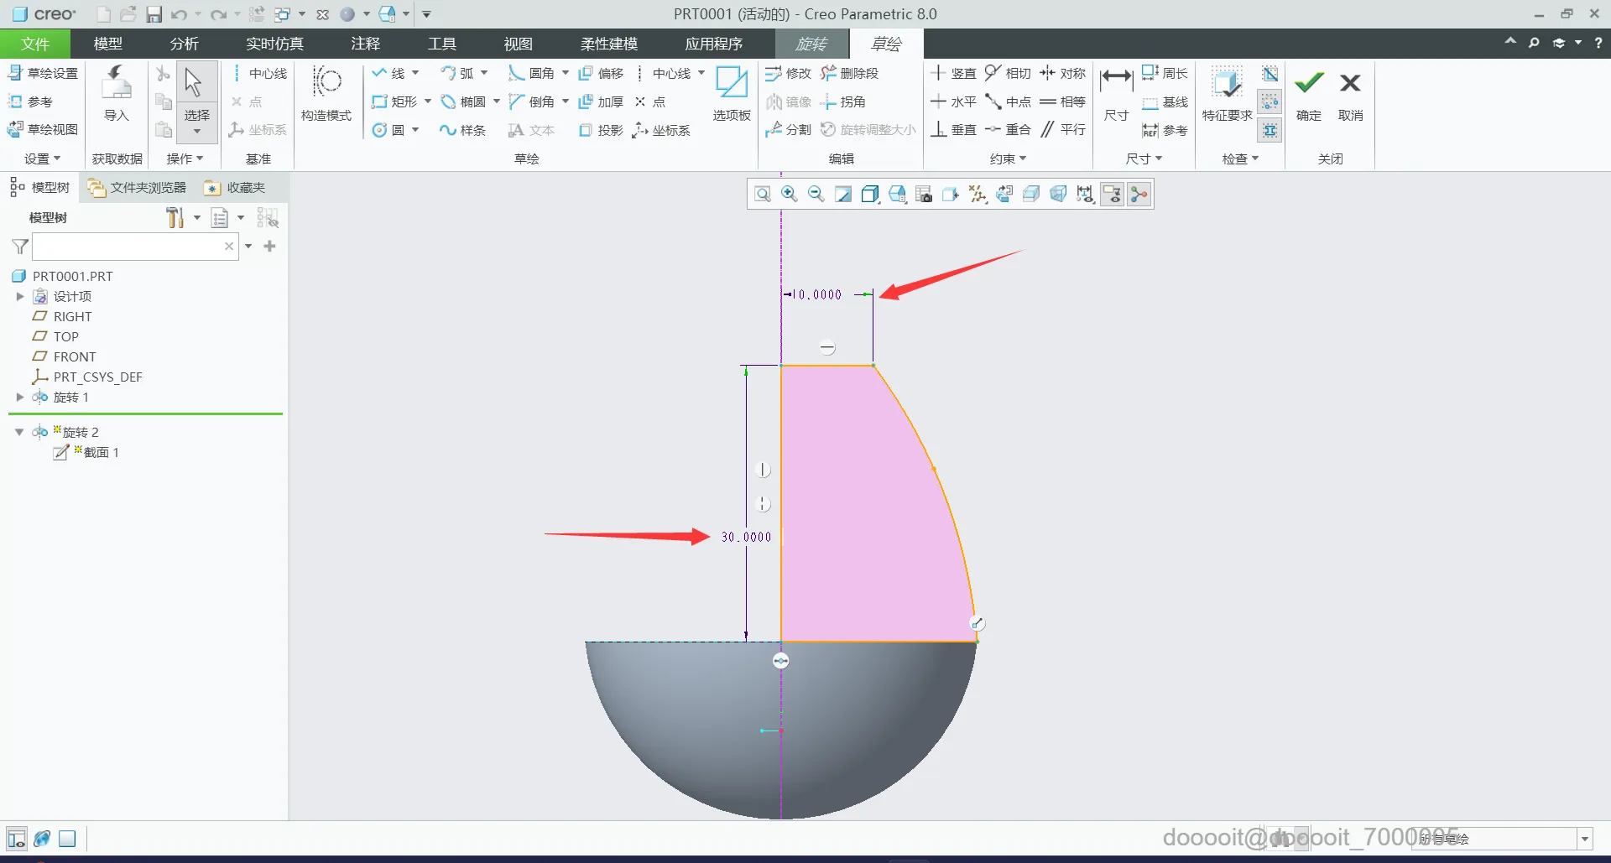Toggle the graphics toolbar node-graph icon
This screenshot has width=1611, height=863.
pos(1139,195)
